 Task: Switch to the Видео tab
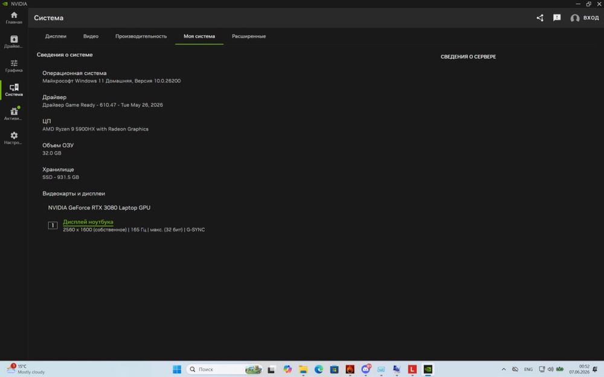click(x=91, y=36)
